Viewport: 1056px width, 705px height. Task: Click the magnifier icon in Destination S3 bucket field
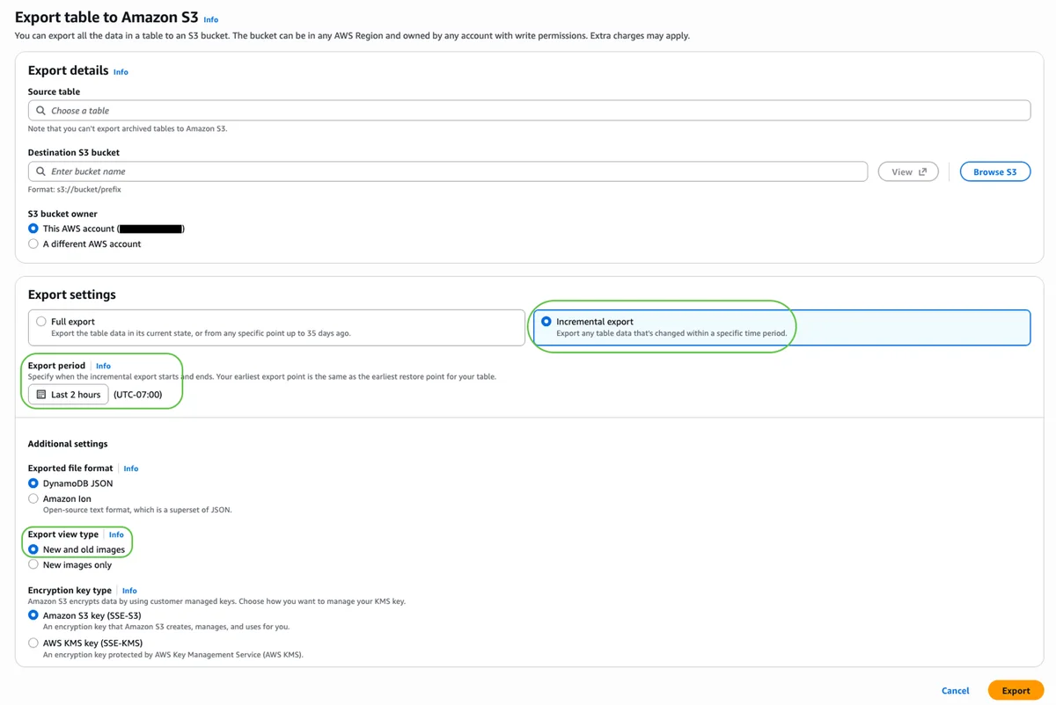pyautogui.click(x=40, y=171)
